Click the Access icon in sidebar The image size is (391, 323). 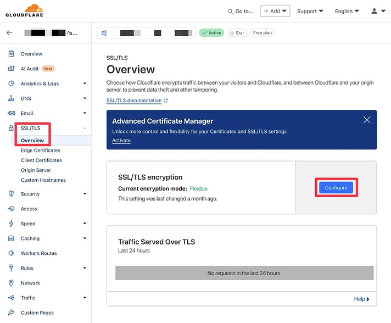pyautogui.click(x=11, y=209)
